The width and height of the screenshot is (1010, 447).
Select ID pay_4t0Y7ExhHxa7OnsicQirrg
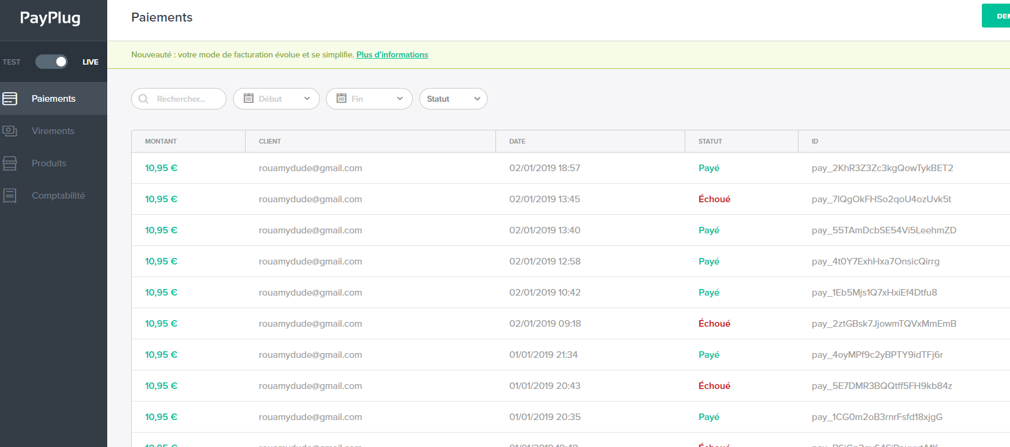876,261
